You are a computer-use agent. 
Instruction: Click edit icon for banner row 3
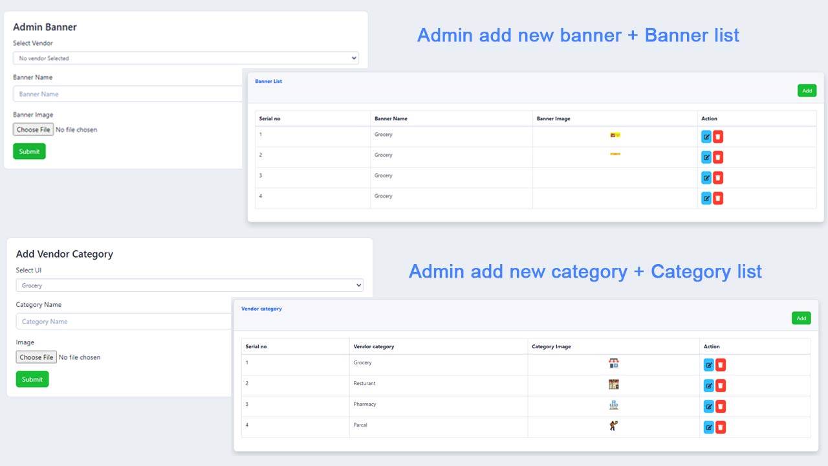pos(706,178)
